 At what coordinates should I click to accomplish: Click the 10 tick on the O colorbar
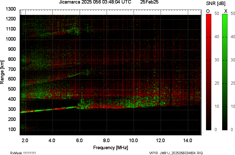pyautogui.click(x=217, y=107)
